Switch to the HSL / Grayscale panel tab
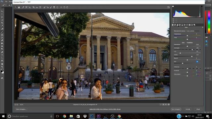This screenshot has height=119, width=212. (x=180, y=25)
